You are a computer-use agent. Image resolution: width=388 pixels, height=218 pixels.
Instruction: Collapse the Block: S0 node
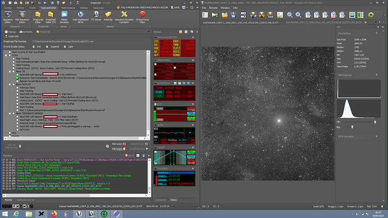(10, 71)
